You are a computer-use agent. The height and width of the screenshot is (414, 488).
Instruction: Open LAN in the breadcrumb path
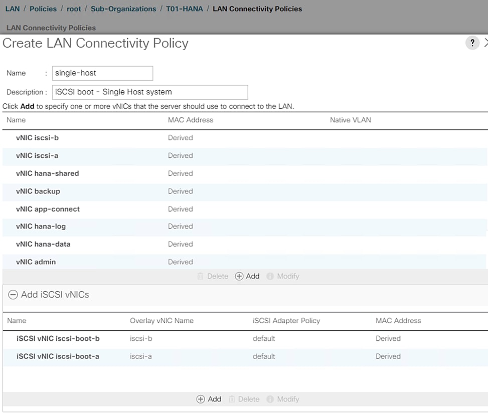click(x=12, y=9)
